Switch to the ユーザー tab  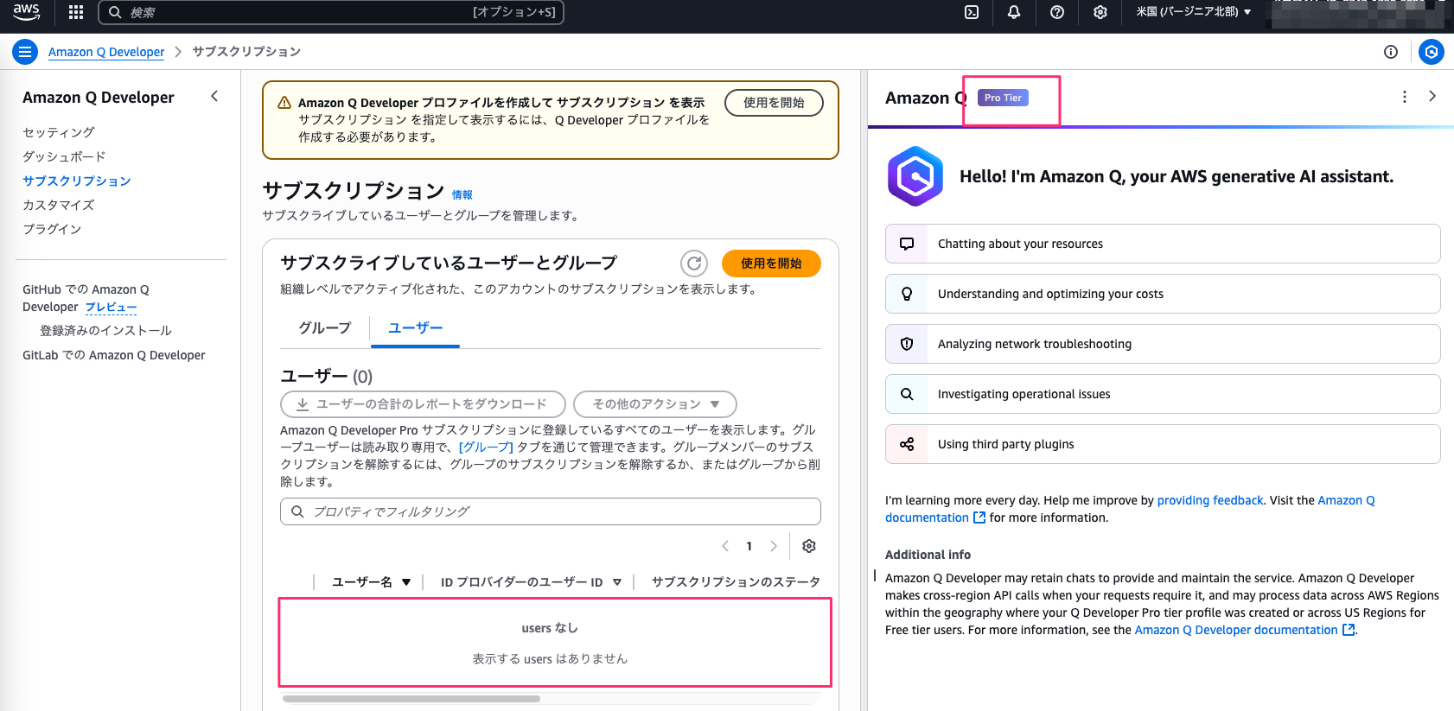point(415,328)
